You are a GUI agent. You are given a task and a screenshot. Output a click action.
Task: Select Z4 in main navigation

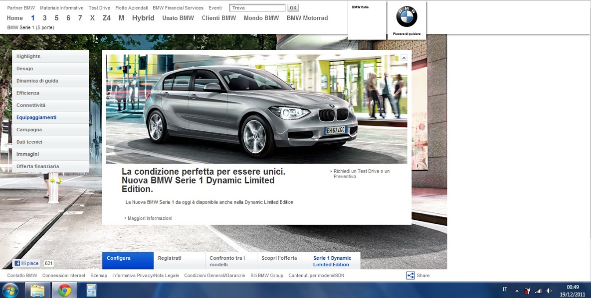click(107, 18)
